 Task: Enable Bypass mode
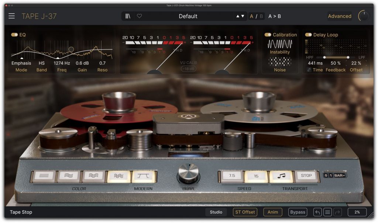coord(298,212)
